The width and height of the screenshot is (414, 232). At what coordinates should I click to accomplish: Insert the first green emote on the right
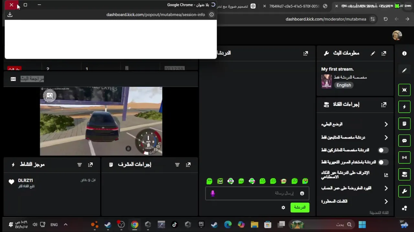tap(305, 181)
